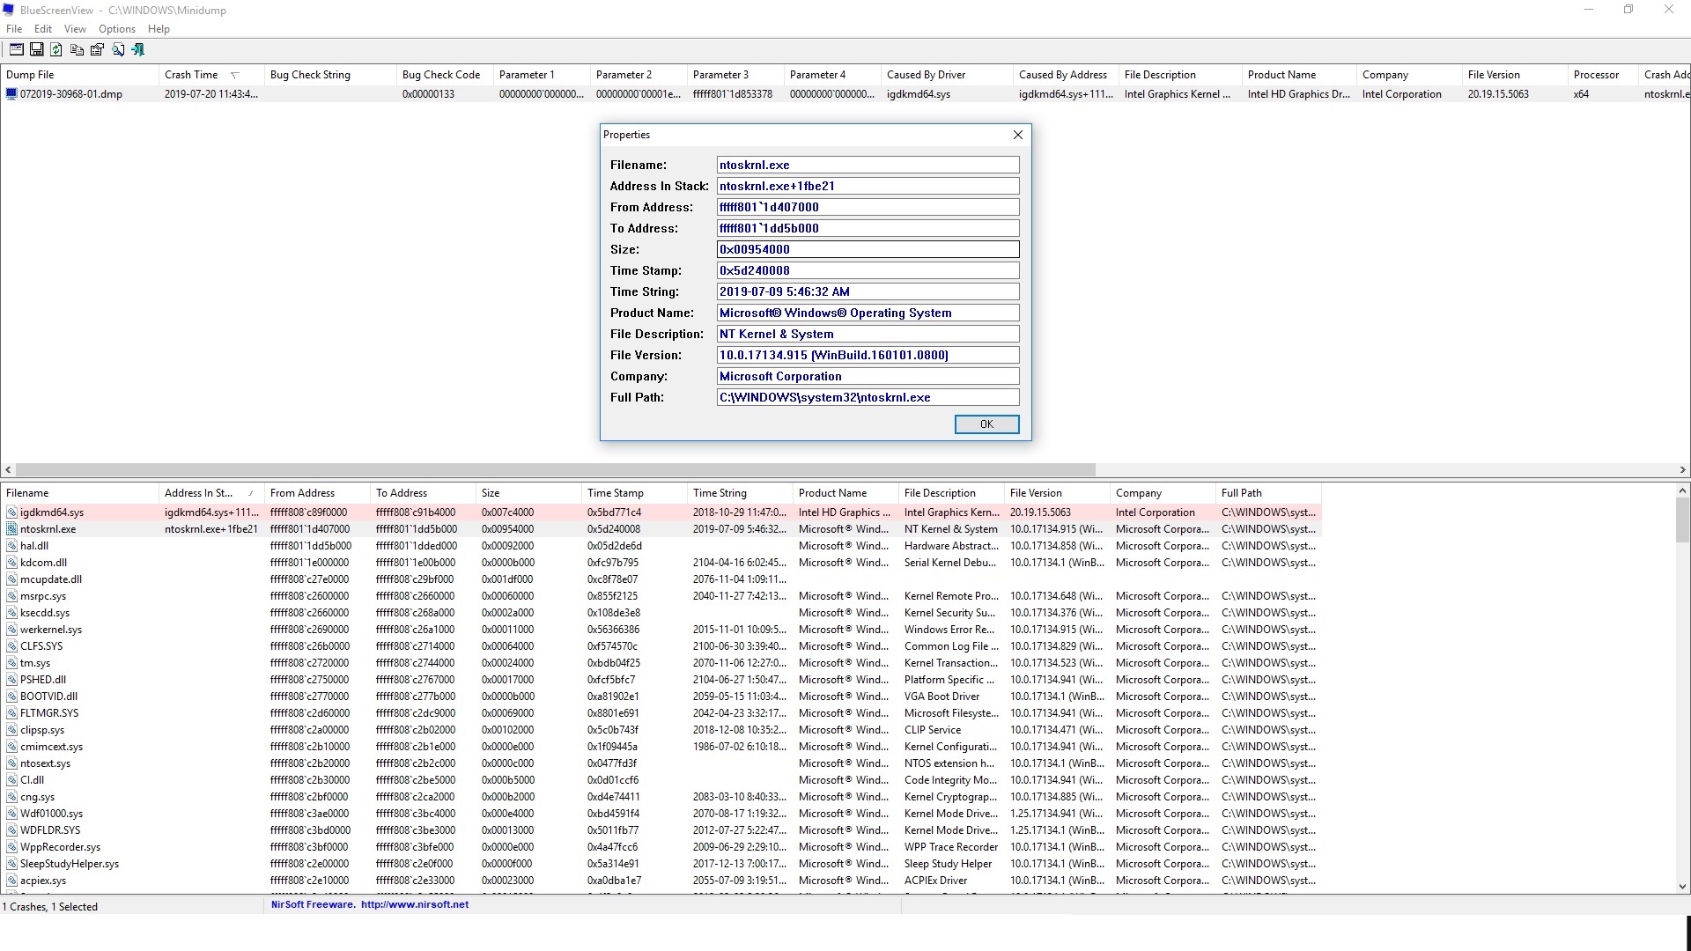Select the Wdf01000.sys row
1691x951 pixels.
pyautogui.click(x=661, y=814)
